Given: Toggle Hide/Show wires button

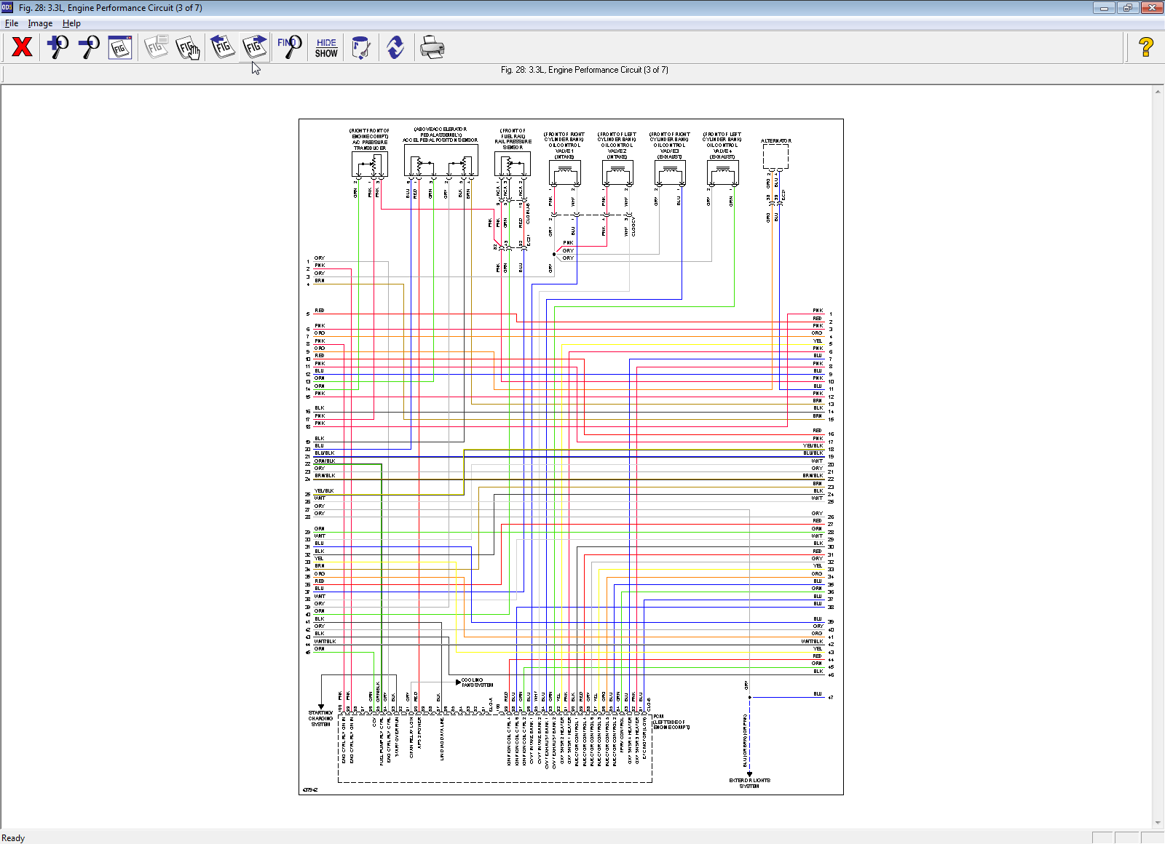Looking at the screenshot, I should (326, 47).
